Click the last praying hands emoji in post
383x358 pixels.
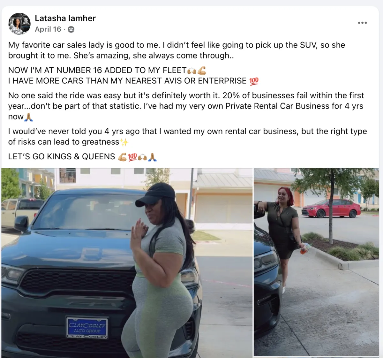tap(153, 157)
